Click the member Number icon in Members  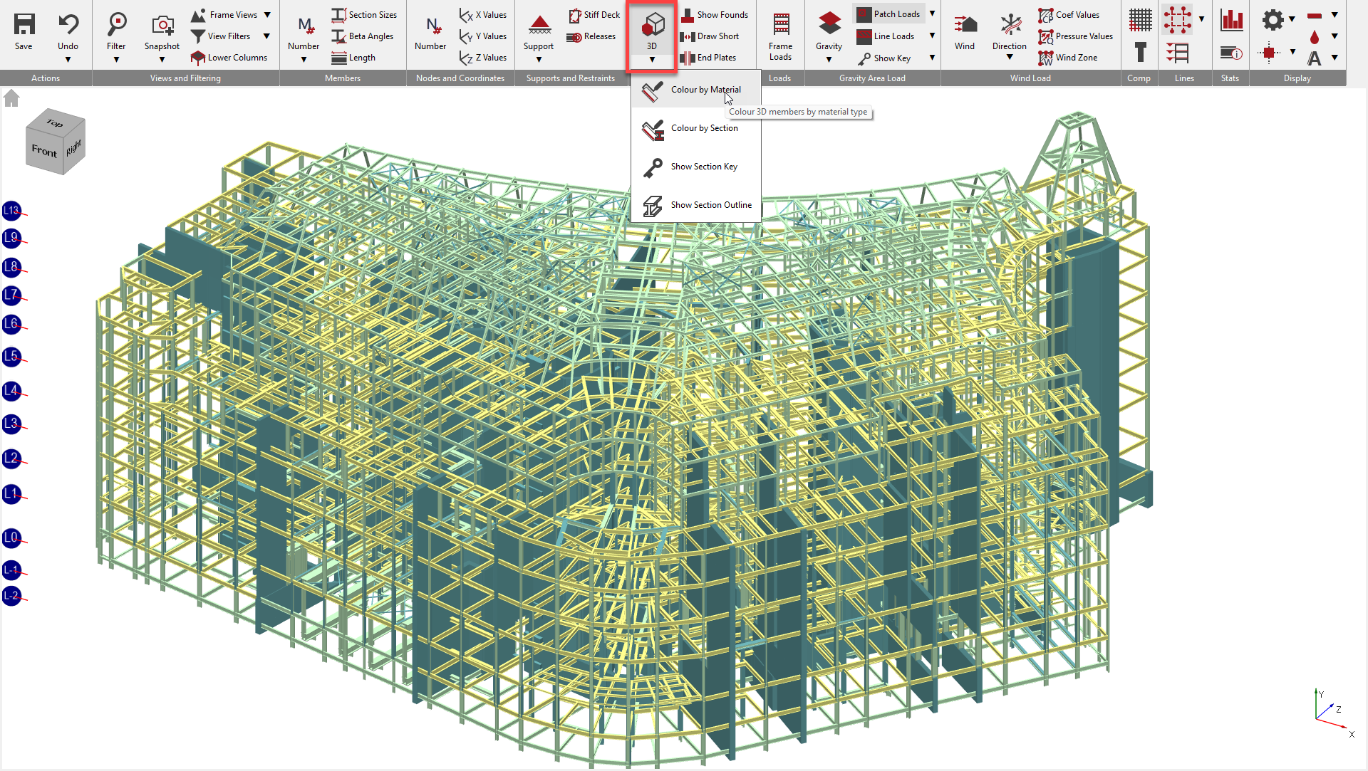[305, 26]
